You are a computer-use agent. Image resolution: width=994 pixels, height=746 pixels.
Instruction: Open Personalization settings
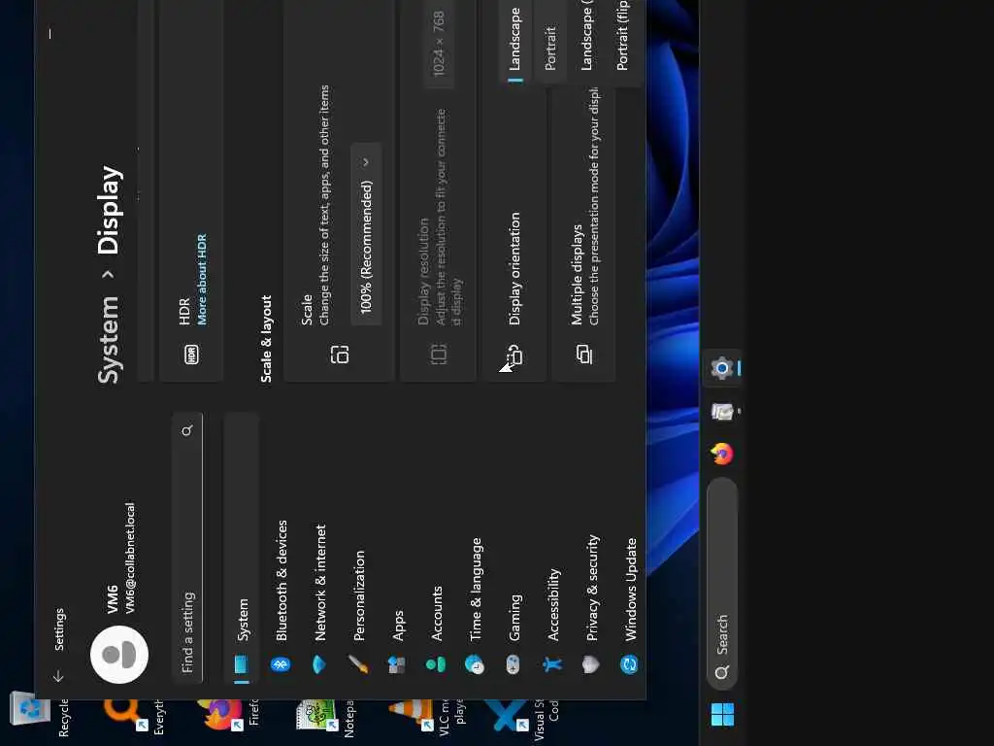358,549
